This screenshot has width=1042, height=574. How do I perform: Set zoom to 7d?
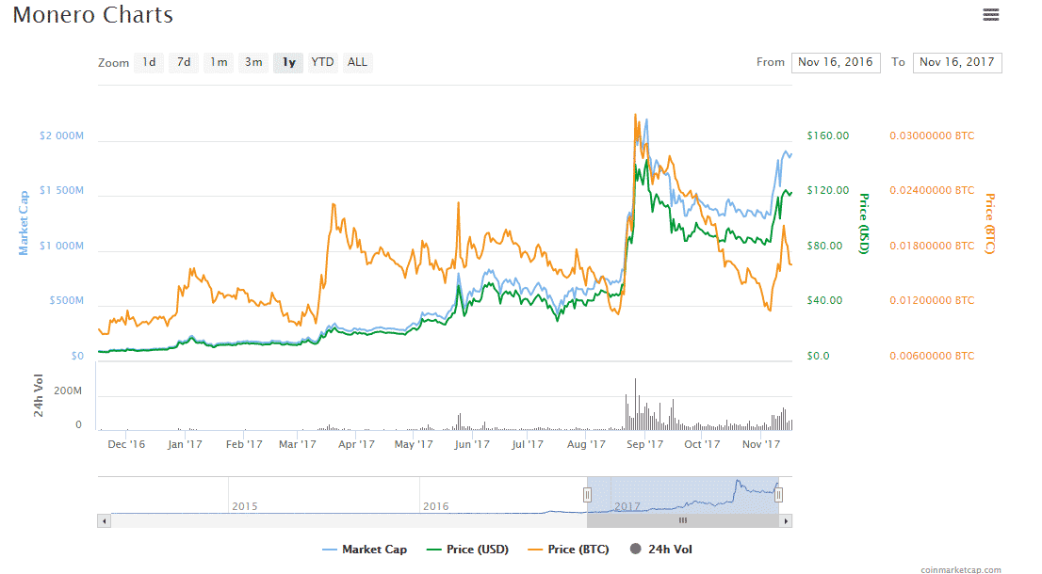coord(184,62)
